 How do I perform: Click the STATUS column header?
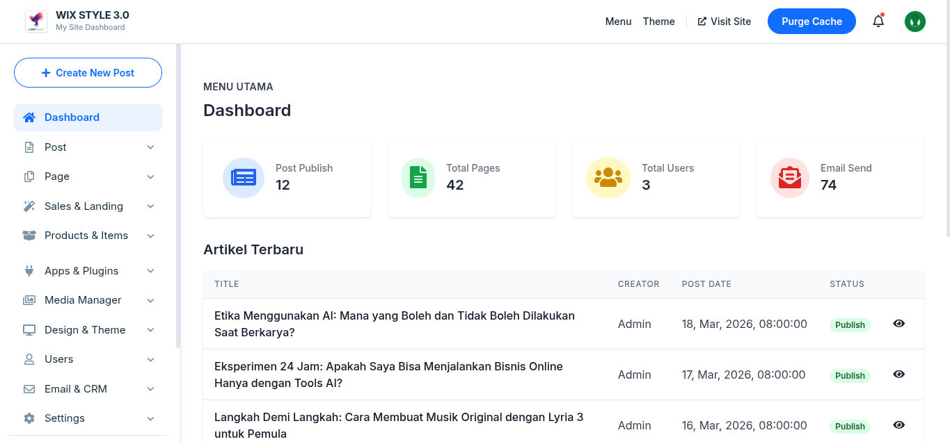point(847,284)
